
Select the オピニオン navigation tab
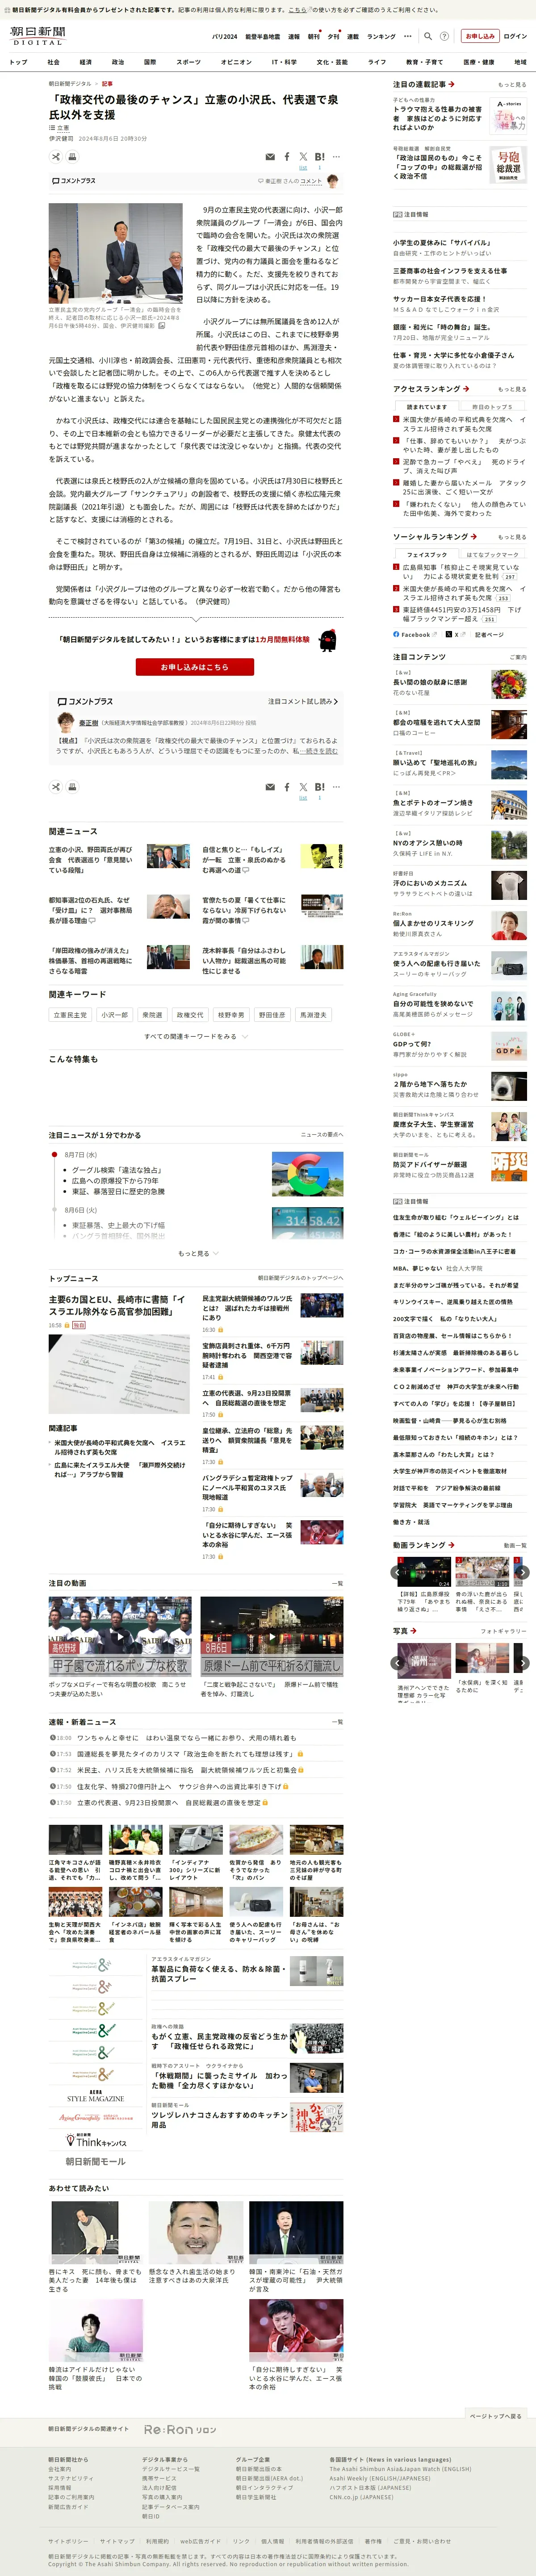pyautogui.click(x=236, y=62)
